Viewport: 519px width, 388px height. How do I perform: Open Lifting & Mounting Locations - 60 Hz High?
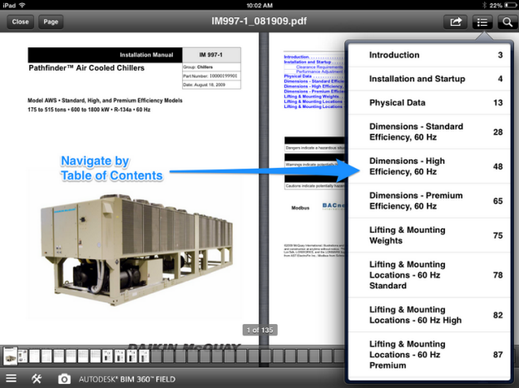(429, 315)
